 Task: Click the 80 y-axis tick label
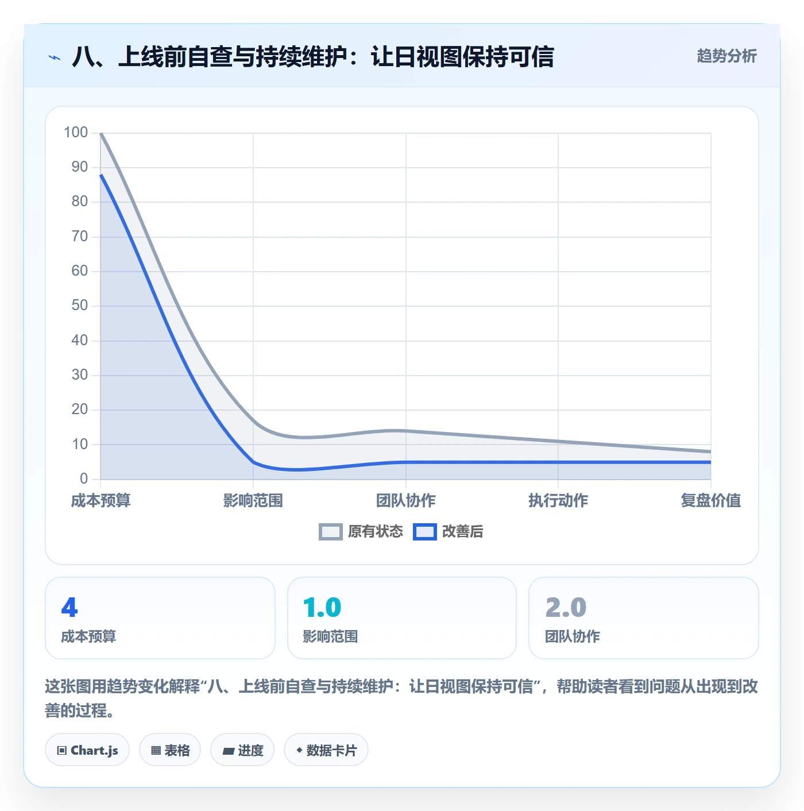point(80,202)
